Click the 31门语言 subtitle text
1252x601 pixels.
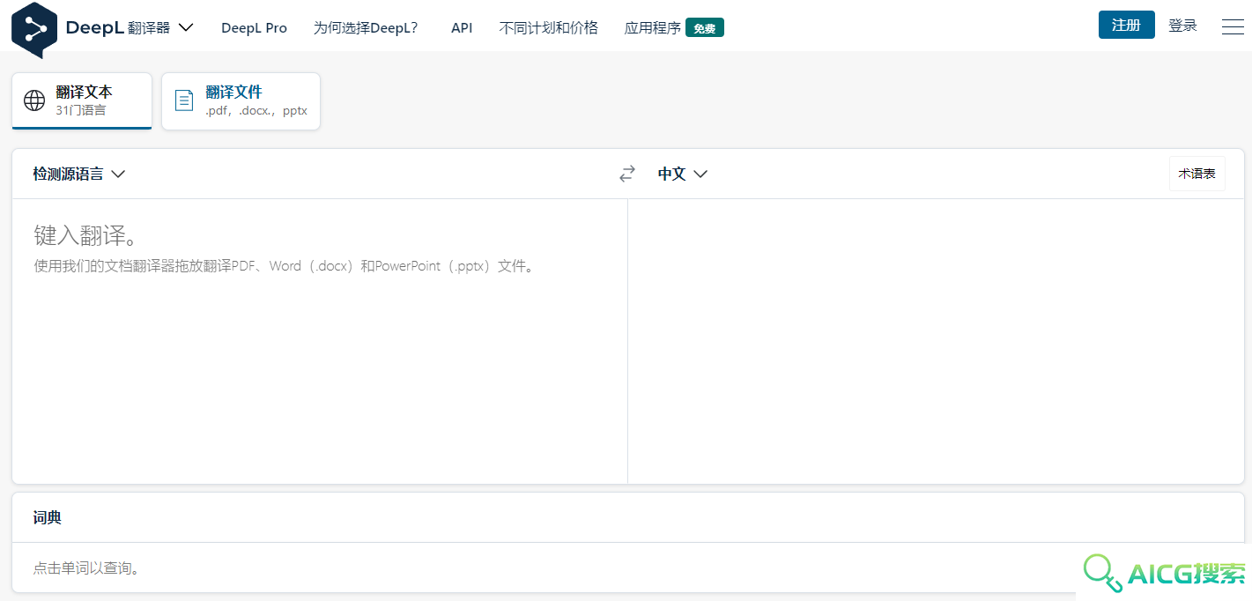(x=80, y=110)
